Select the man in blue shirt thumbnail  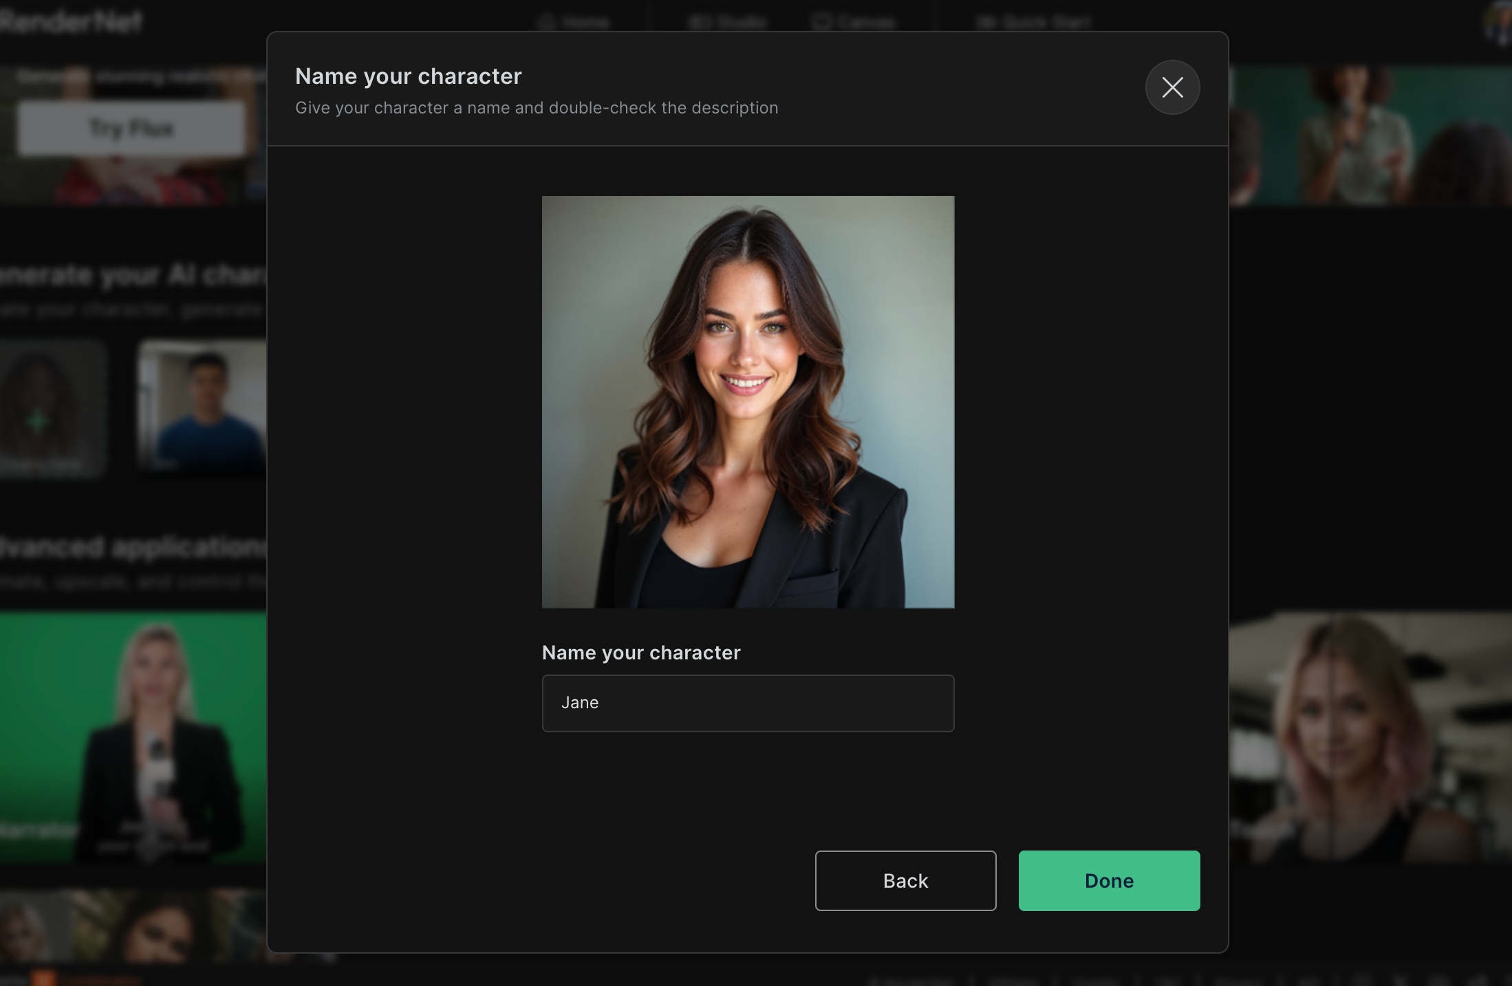[x=202, y=406]
